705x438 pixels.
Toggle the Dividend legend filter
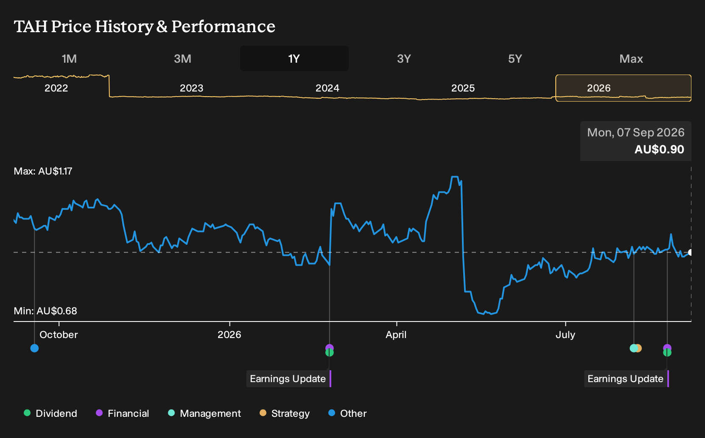coord(50,413)
